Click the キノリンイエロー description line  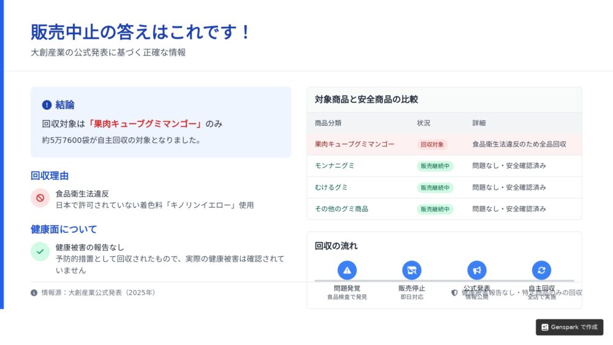[x=155, y=205]
